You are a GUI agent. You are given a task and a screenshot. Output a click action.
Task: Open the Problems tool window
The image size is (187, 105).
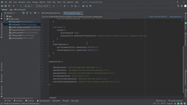click(x=18, y=101)
